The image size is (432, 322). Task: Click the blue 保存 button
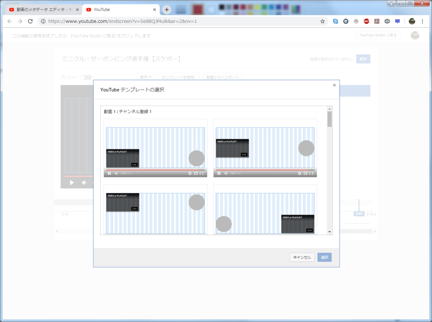(x=363, y=59)
